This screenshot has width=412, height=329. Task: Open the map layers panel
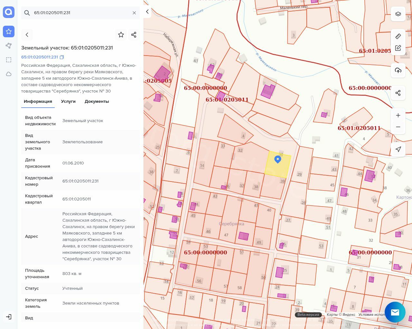pos(398,14)
